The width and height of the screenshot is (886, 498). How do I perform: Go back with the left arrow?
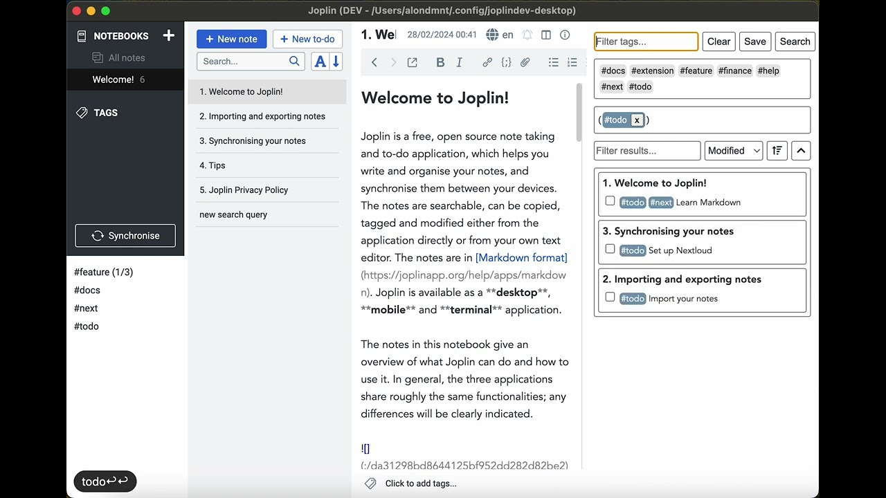[374, 62]
